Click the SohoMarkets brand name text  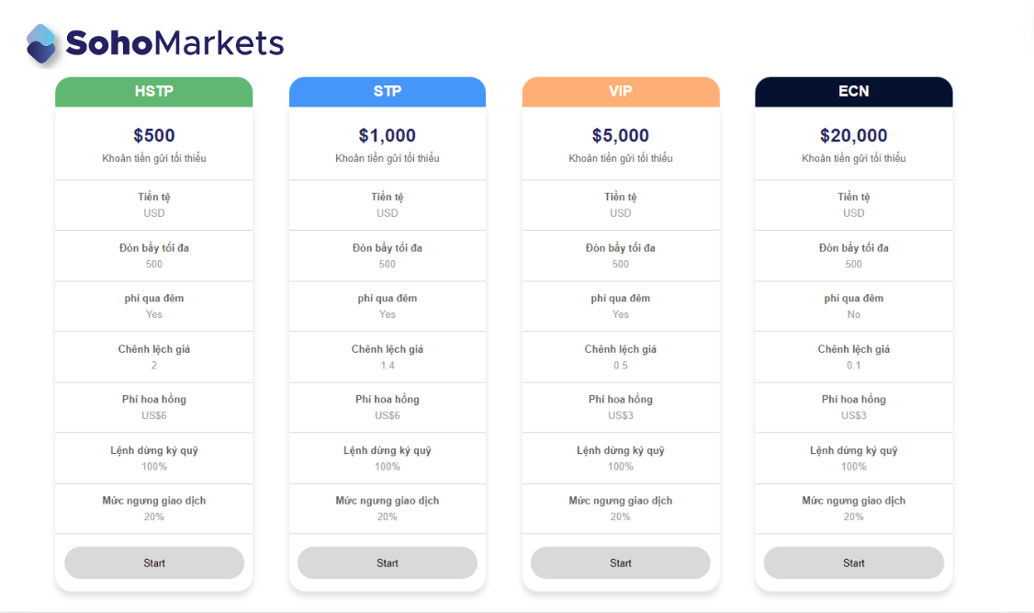pos(174,43)
